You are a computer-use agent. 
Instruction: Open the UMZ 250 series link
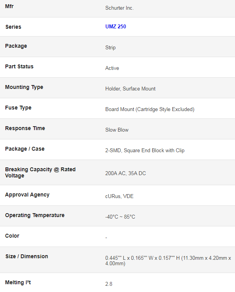click(x=116, y=27)
